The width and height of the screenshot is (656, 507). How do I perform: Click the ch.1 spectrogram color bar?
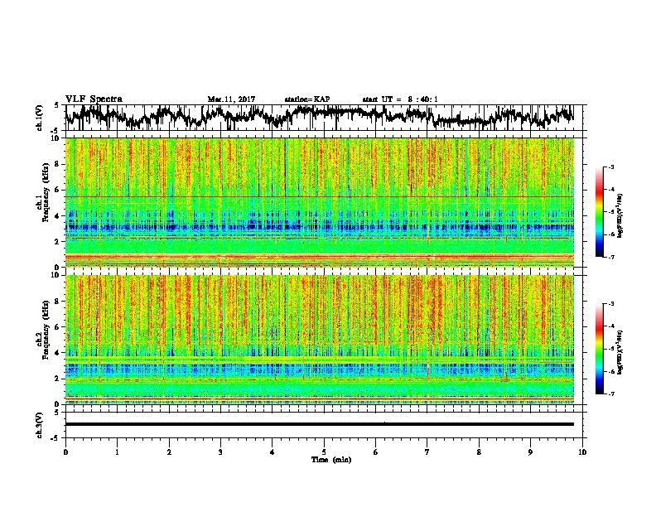coord(599,212)
